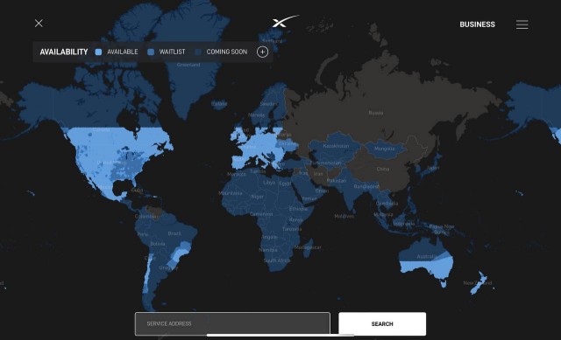561x340 pixels.
Task: Select Tanzania on the map
Action: tap(292, 229)
